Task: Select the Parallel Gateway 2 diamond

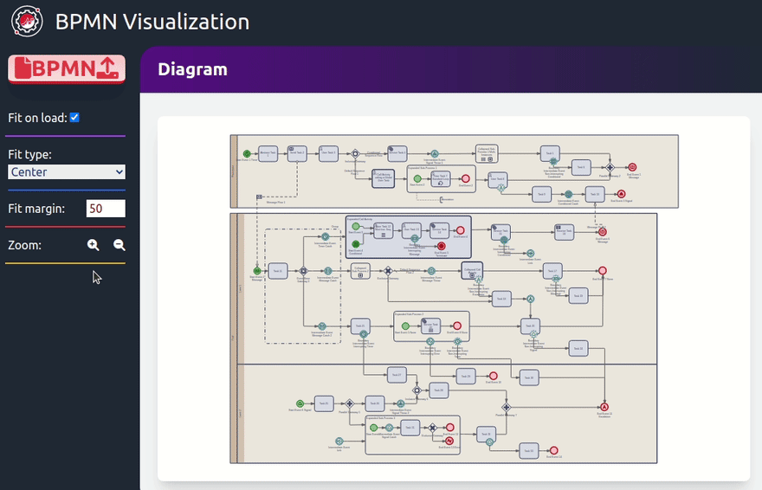Action: [610, 168]
